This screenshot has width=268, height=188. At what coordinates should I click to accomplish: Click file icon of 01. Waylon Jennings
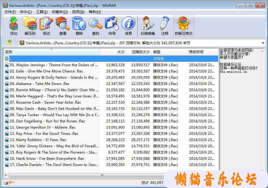(x=7, y=65)
